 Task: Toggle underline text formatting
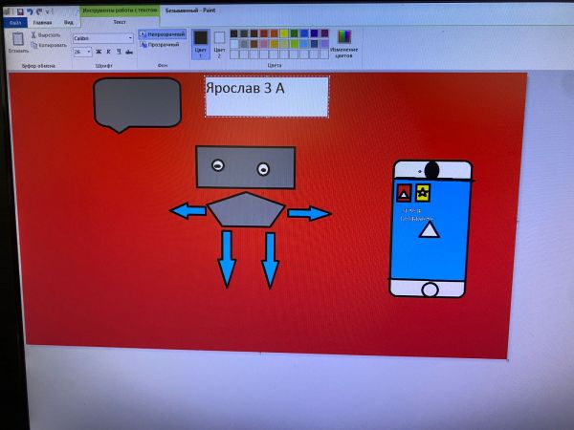pyautogui.click(x=119, y=52)
